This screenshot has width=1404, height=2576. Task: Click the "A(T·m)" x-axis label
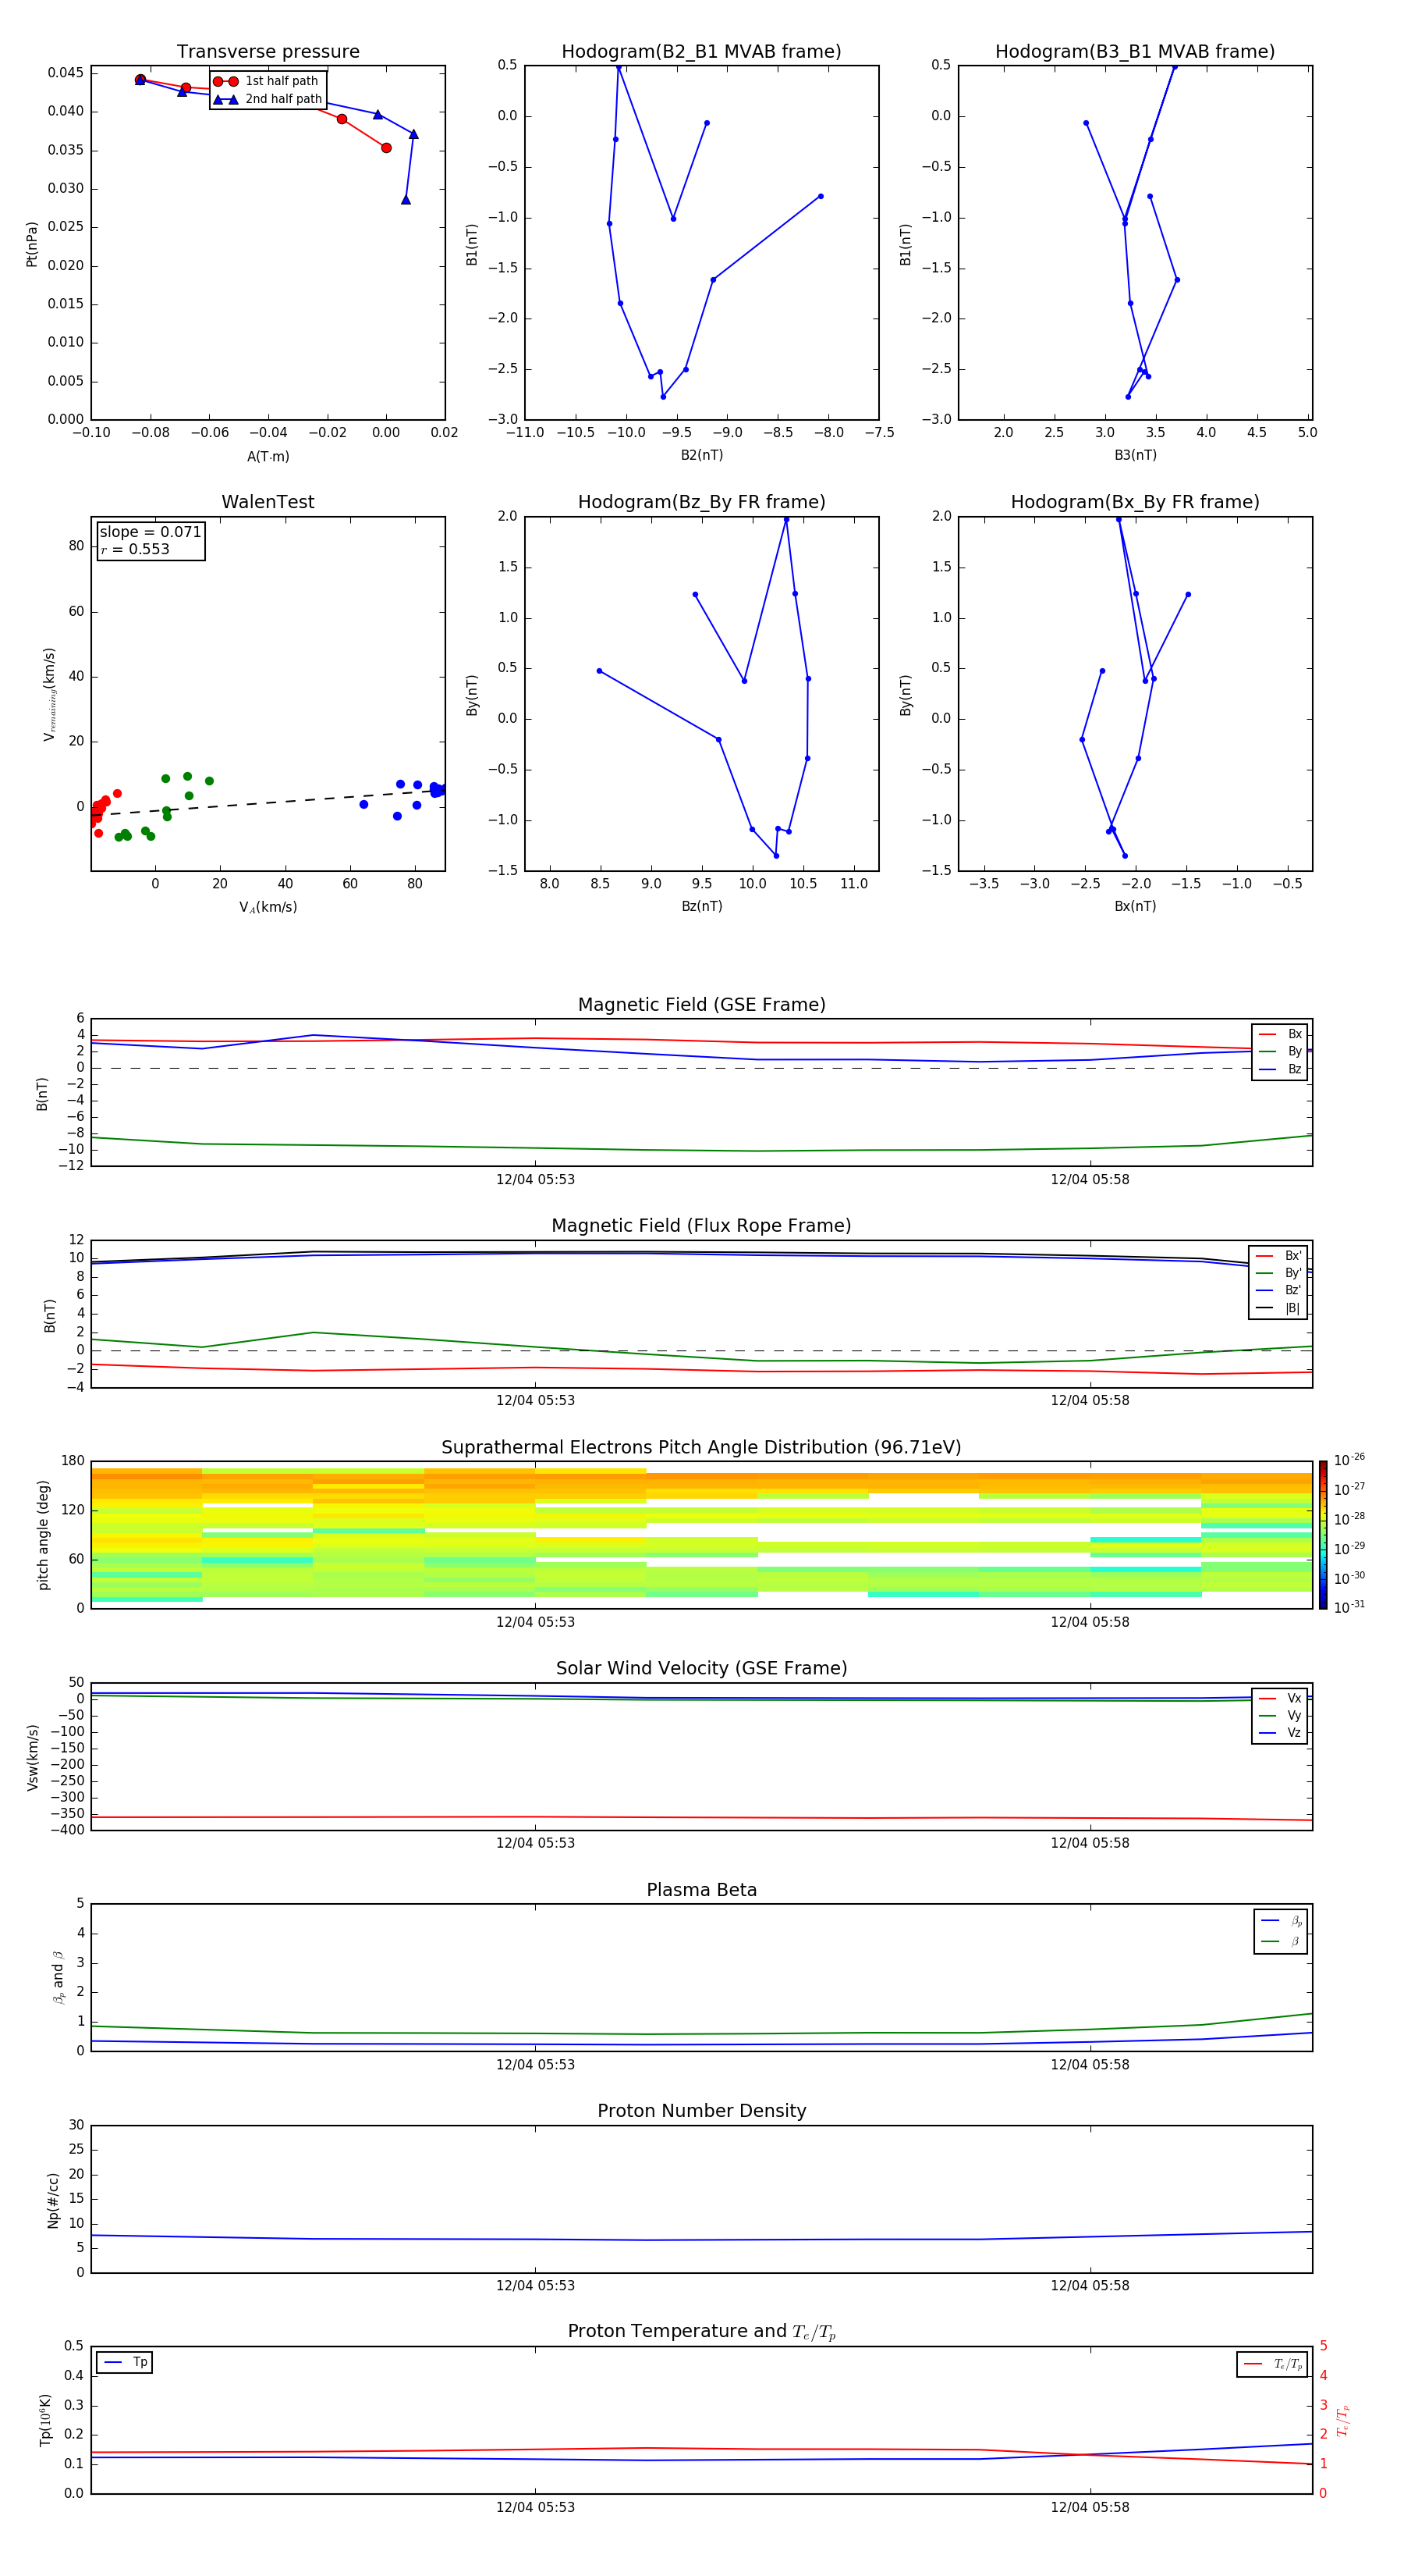pos(268,457)
